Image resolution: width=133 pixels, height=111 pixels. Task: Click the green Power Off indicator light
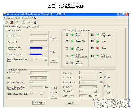(72, 41)
